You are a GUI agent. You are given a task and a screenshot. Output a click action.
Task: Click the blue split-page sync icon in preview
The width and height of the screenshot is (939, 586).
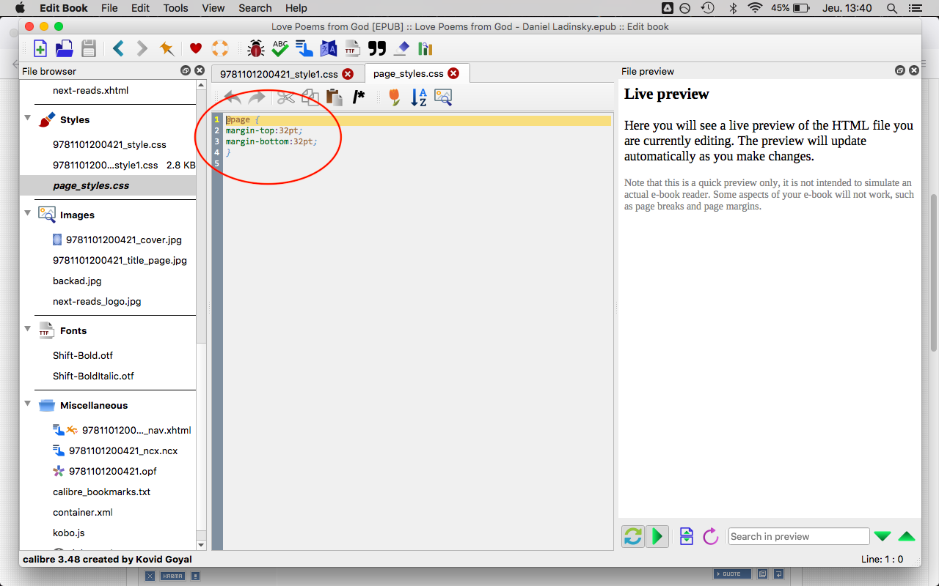[687, 537]
